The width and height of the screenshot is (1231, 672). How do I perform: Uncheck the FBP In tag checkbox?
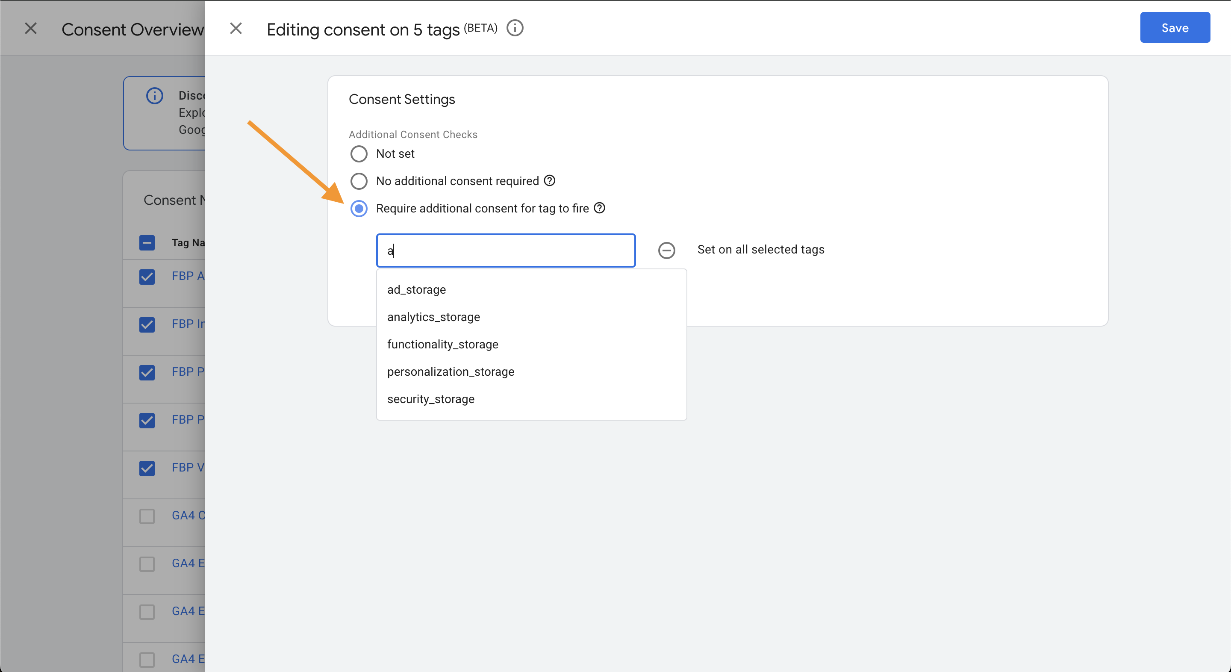tap(147, 324)
